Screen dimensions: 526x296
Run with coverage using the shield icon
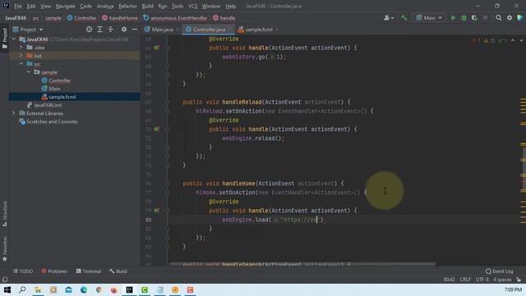[x=474, y=18]
